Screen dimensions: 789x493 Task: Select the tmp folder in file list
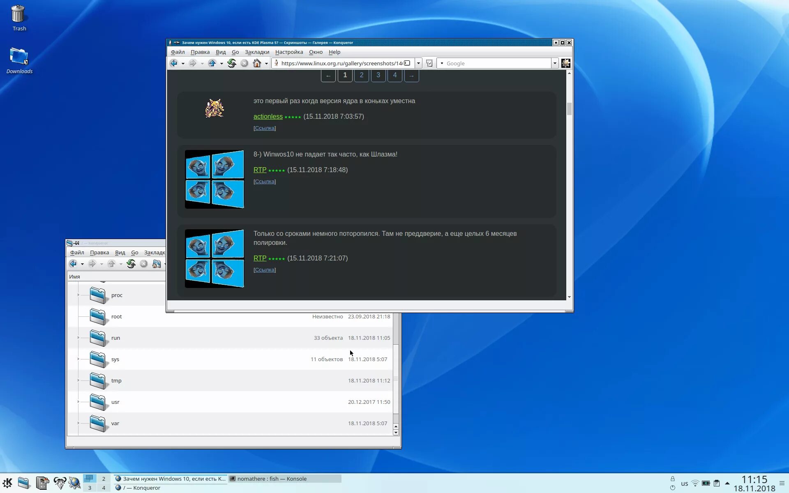pos(116,381)
